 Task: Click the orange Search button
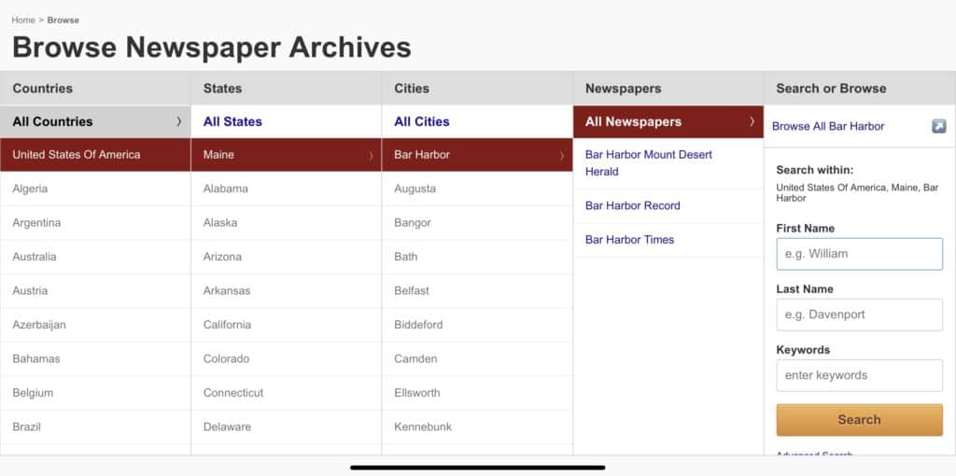(x=859, y=419)
